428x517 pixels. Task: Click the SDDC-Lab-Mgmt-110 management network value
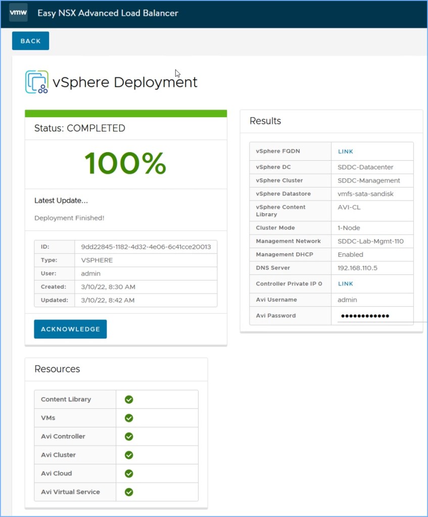pos(370,242)
